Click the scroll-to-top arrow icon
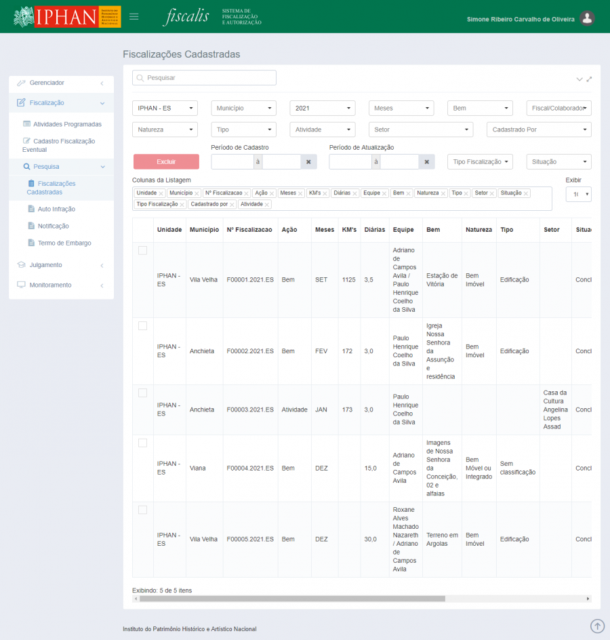The image size is (610, 640). (x=597, y=626)
